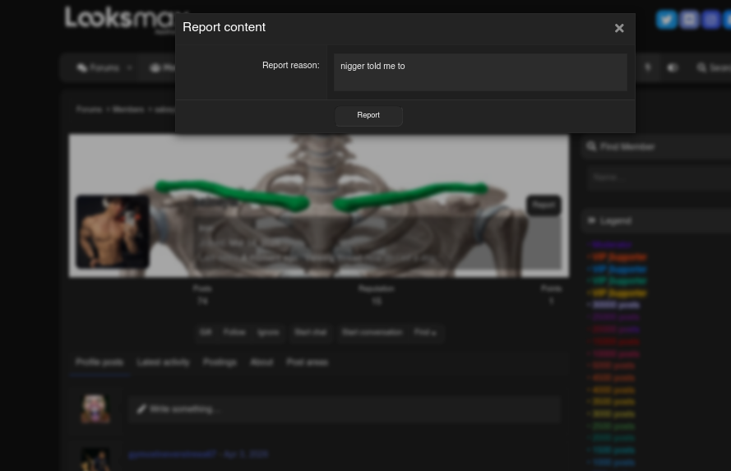Click the Write something pencil field

[345, 409]
